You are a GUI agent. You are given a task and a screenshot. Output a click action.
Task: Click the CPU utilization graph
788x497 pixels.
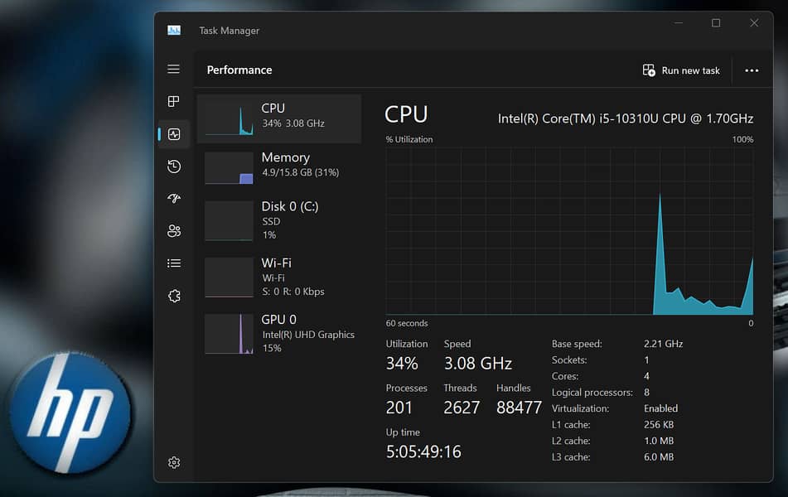coord(569,231)
